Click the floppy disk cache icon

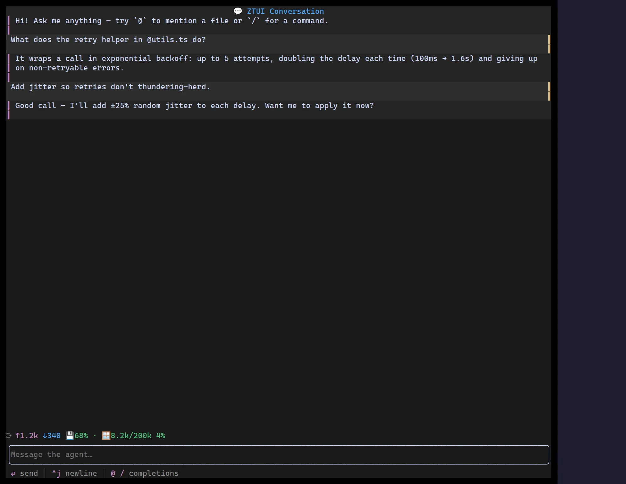tap(70, 436)
